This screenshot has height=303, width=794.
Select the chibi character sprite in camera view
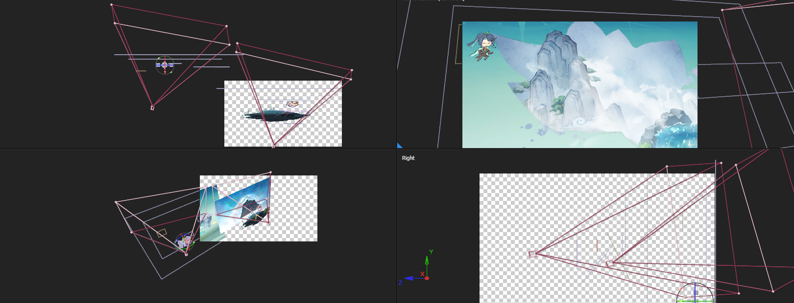click(x=482, y=46)
